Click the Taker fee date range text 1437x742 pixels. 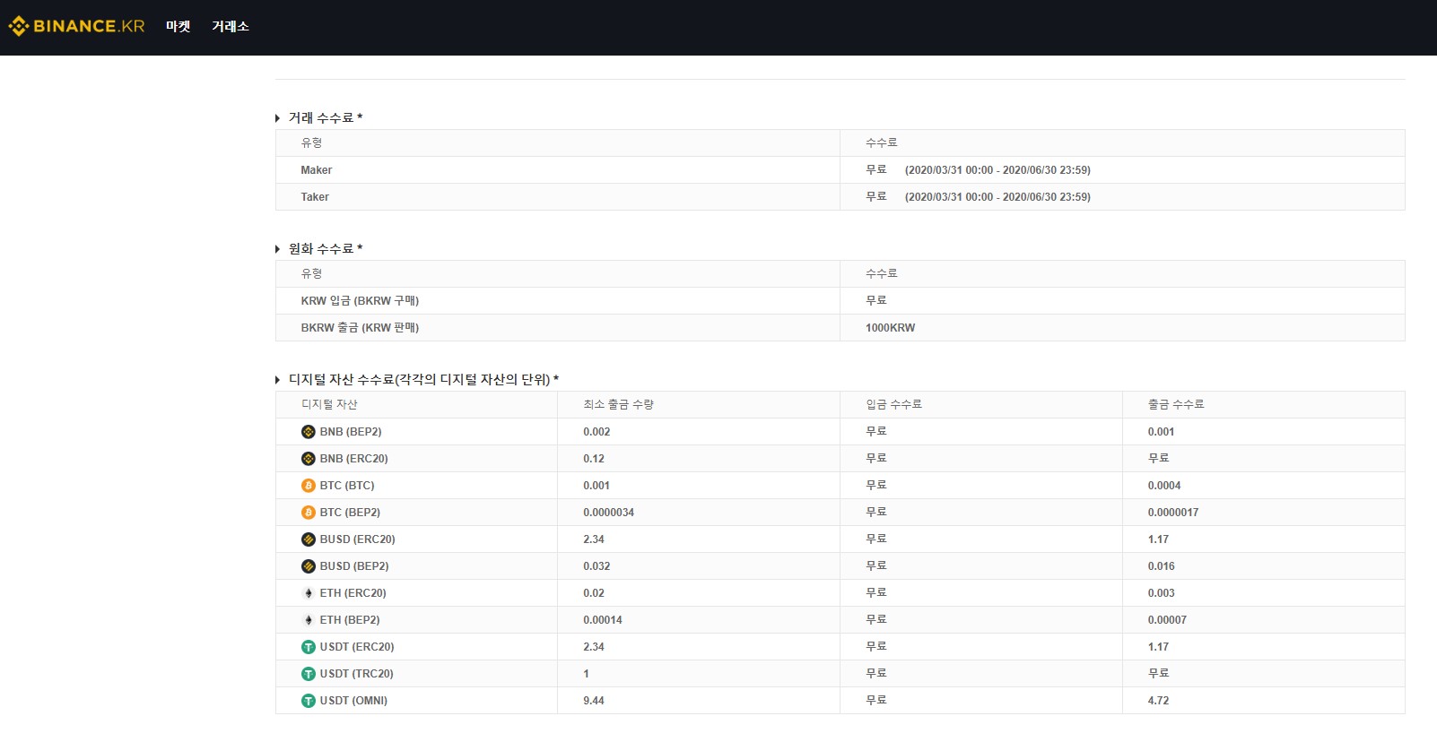point(997,197)
